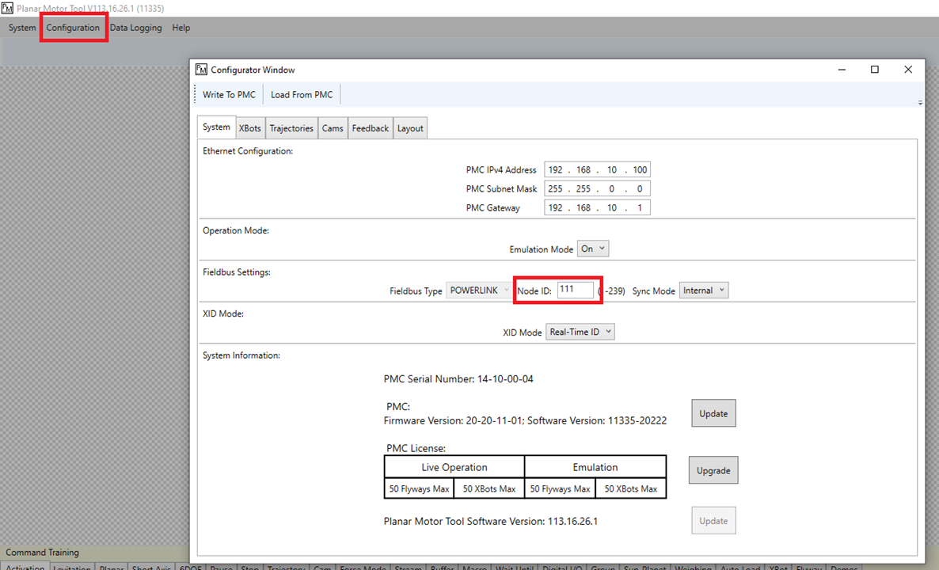Open the toolbar overflow arrow in Configurator

click(919, 103)
